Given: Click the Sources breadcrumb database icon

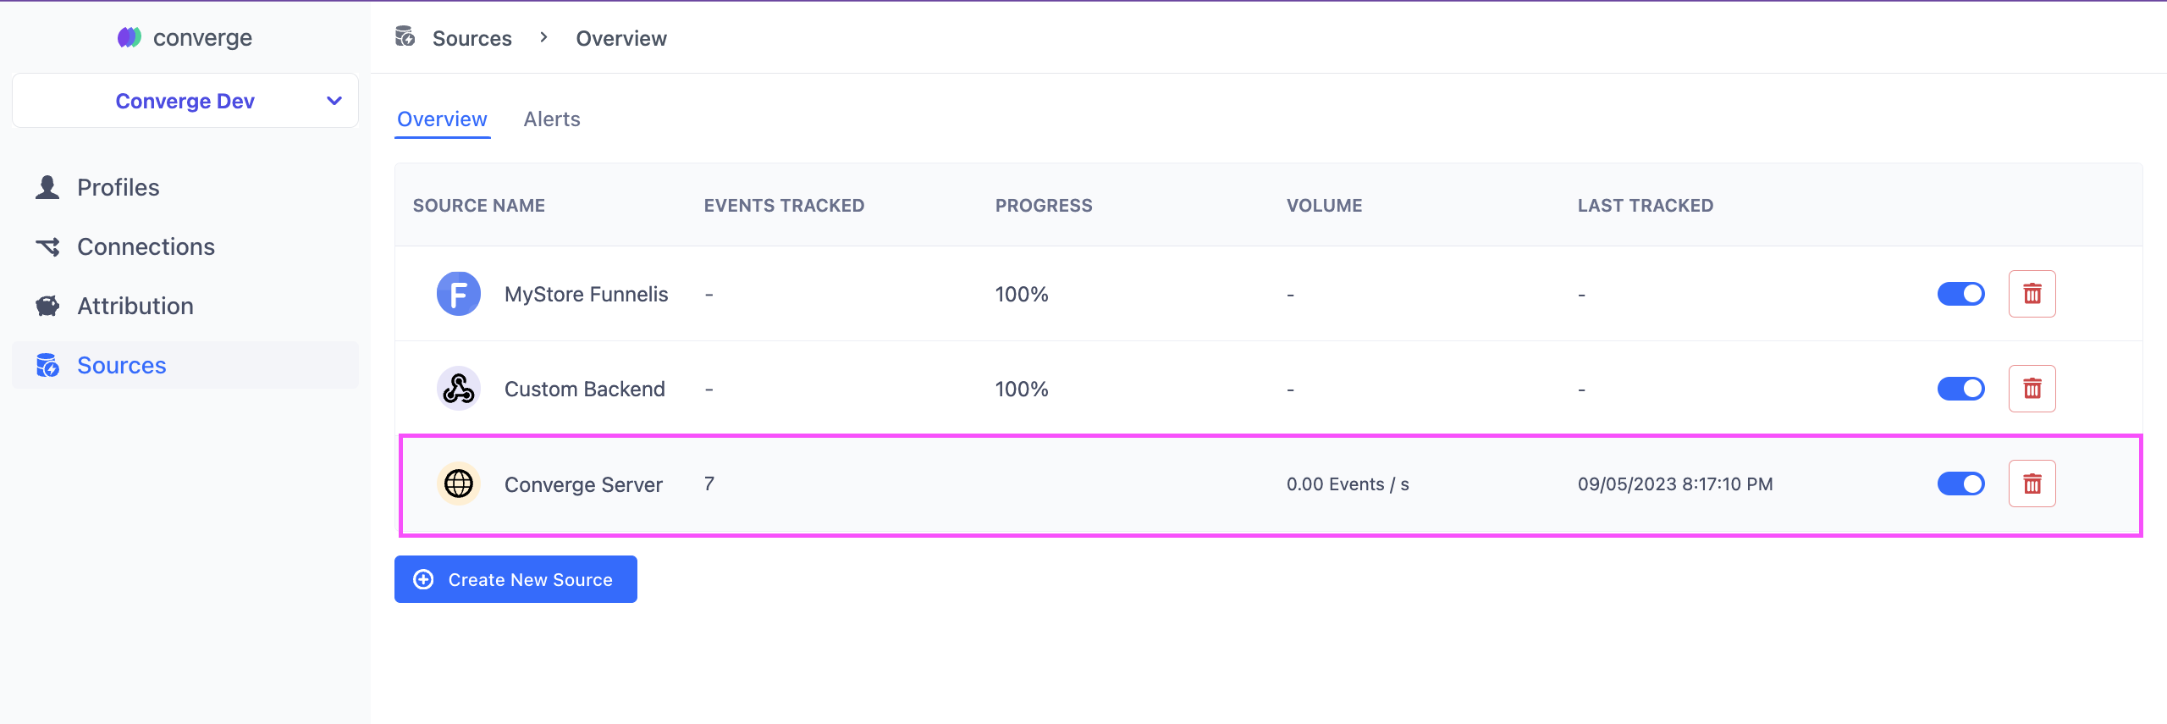Looking at the screenshot, I should (405, 36).
